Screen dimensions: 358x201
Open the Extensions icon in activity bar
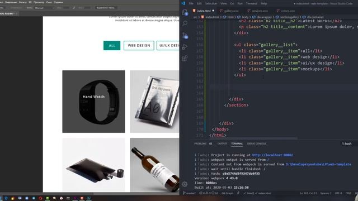[185, 58]
